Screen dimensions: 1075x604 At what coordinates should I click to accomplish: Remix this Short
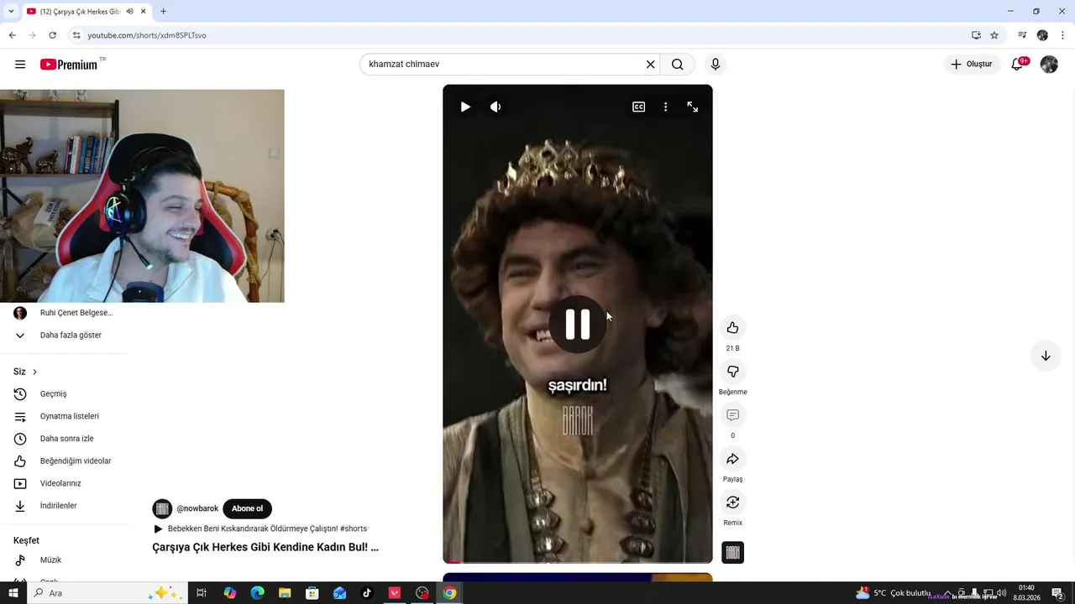click(x=732, y=502)
